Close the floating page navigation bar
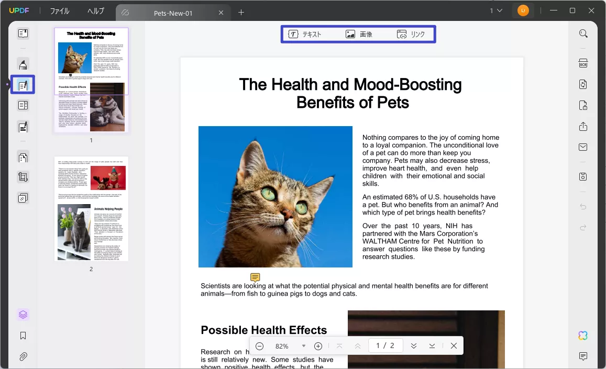Screen dimensions: 606x369 [454, 346]
